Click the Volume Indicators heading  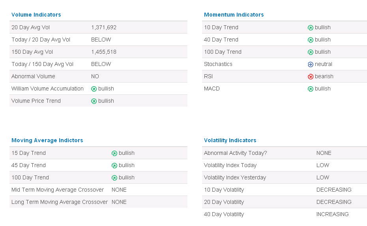click(36, 15)
